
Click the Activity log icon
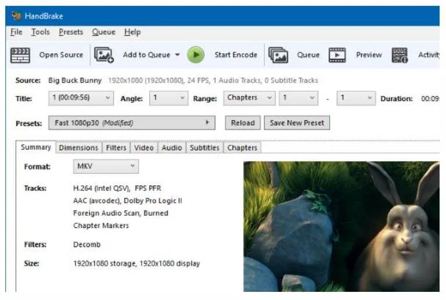pyautogui.click(x=400, y=55)
